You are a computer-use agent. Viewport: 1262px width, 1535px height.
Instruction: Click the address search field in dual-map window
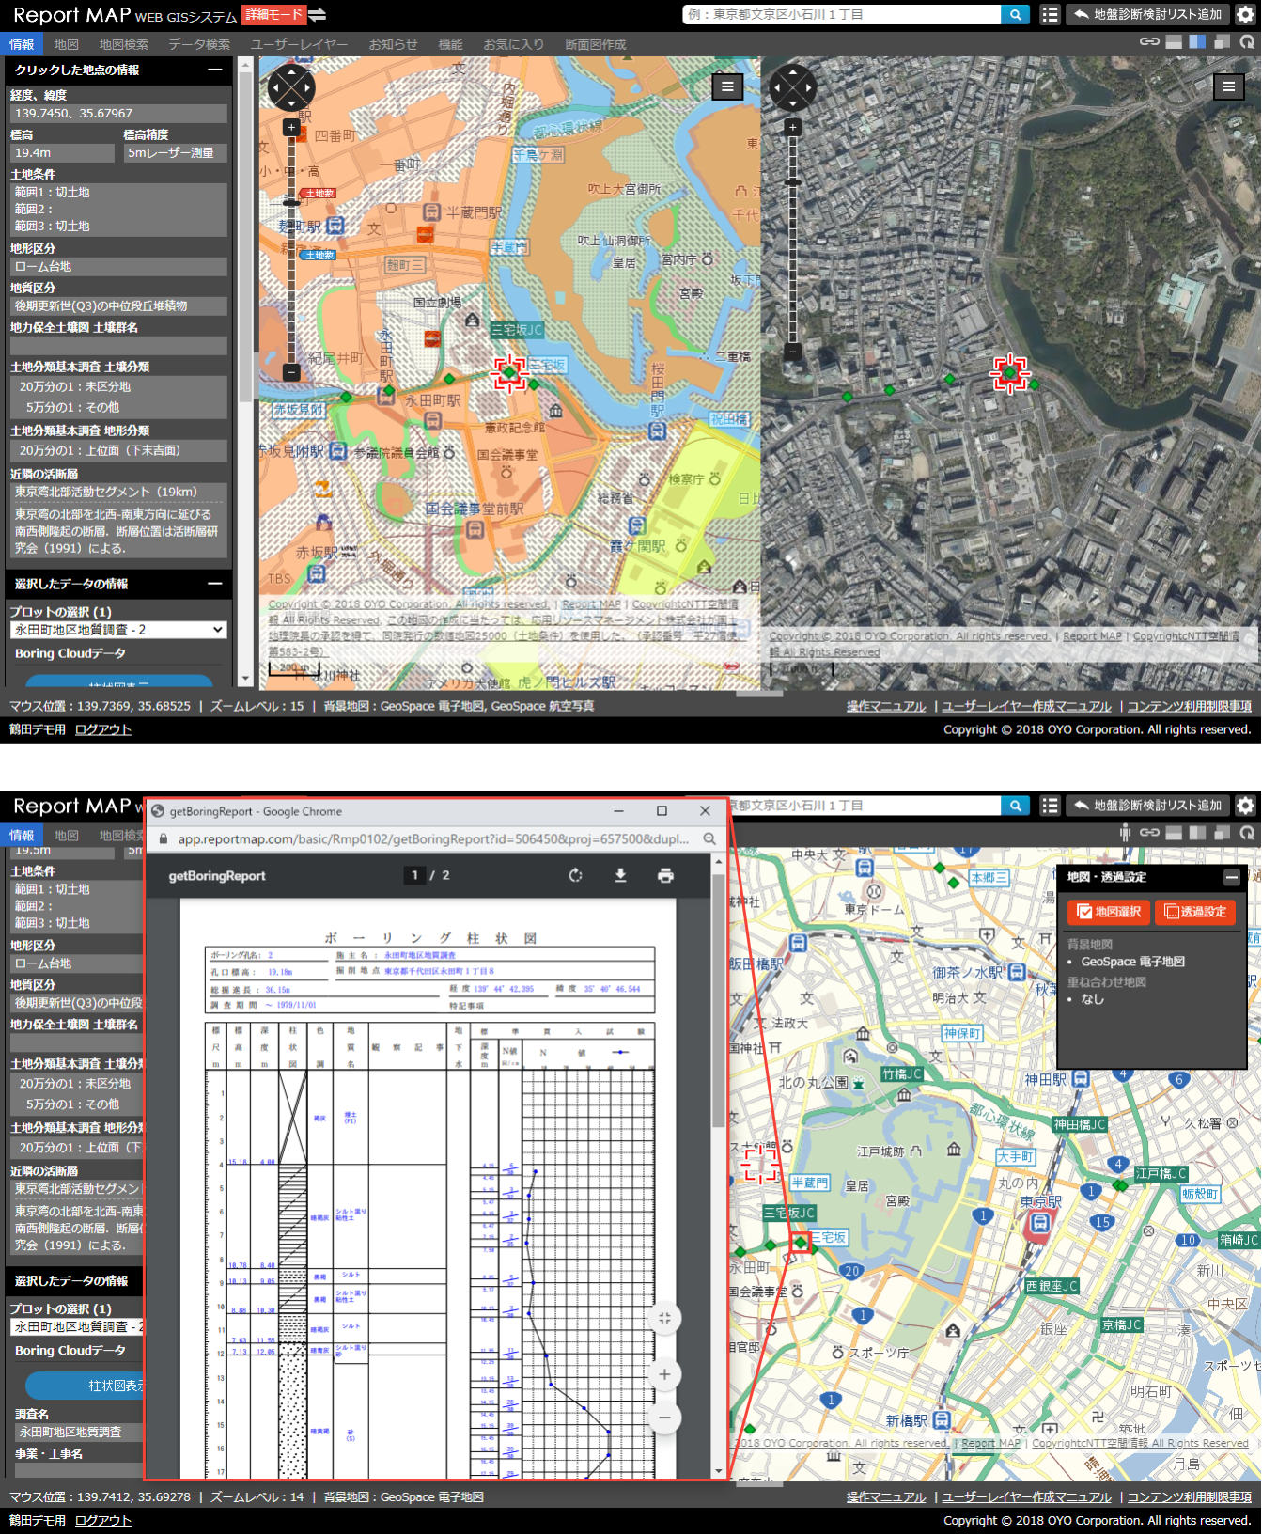coord(842,14)
